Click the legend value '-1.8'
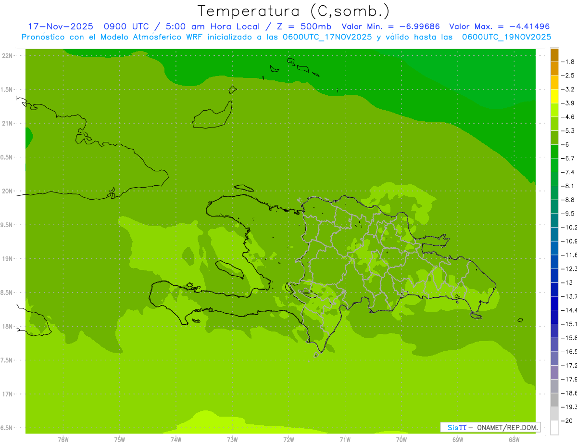 coord(568,62)
